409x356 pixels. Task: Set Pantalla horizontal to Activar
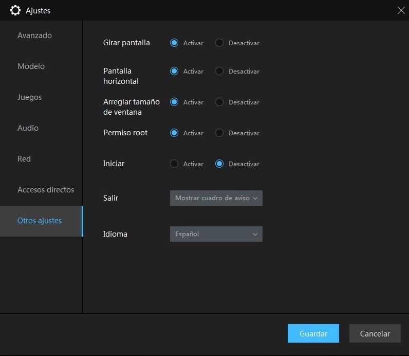174,71
